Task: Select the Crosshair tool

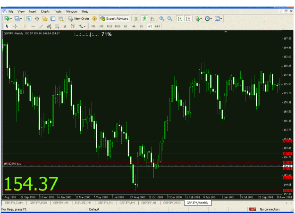Action: (x=16, y=26)
